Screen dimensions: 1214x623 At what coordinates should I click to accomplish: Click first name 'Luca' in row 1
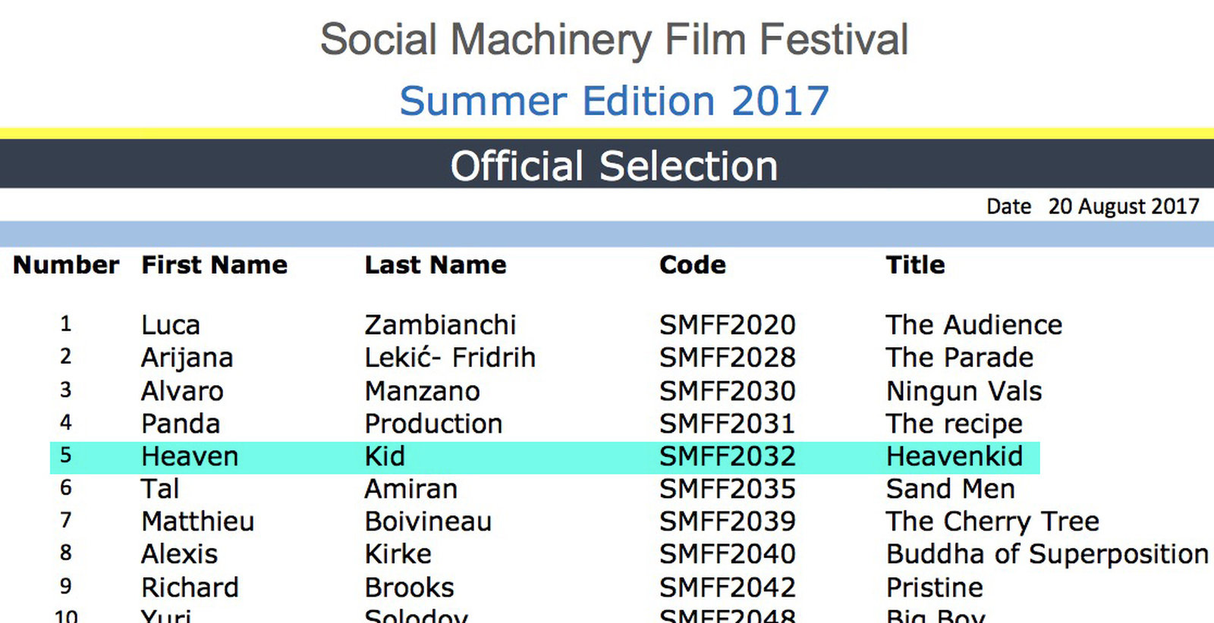pos(170,324)
